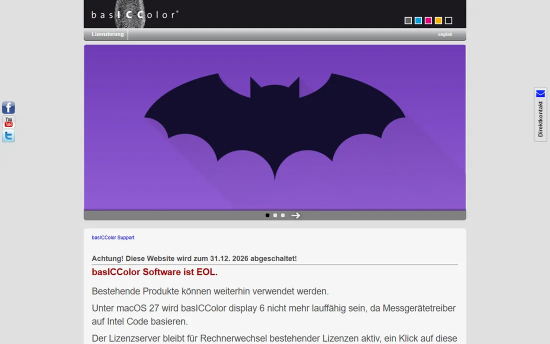Select the third slider dot
Image resolution: width=550 pixels, height=344 pixels.
[x=283, y=215]
